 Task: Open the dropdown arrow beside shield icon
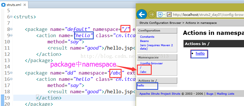pos(164,15)
